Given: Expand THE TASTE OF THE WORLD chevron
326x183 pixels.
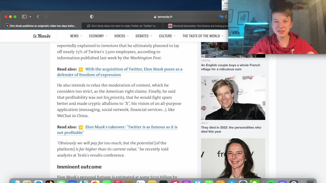Looking at the screenshot, I should 222,36.
